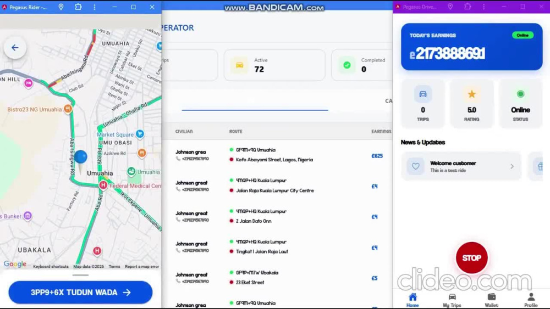Click the Market Square shopping marker
The image size is (550, 309).
tap(140, 134)
